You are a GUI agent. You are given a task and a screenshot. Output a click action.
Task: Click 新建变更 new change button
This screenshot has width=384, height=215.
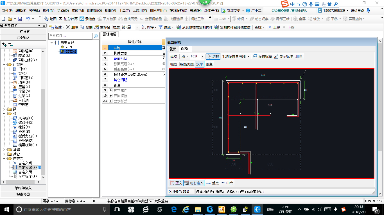(x=233, y=10)
